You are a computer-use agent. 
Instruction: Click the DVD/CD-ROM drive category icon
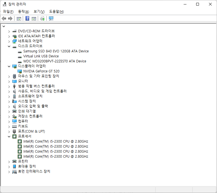[x=14, y=31]
